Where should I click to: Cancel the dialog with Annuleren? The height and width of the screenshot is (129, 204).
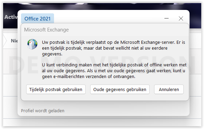pyautogui.click(x=169, y=89)
